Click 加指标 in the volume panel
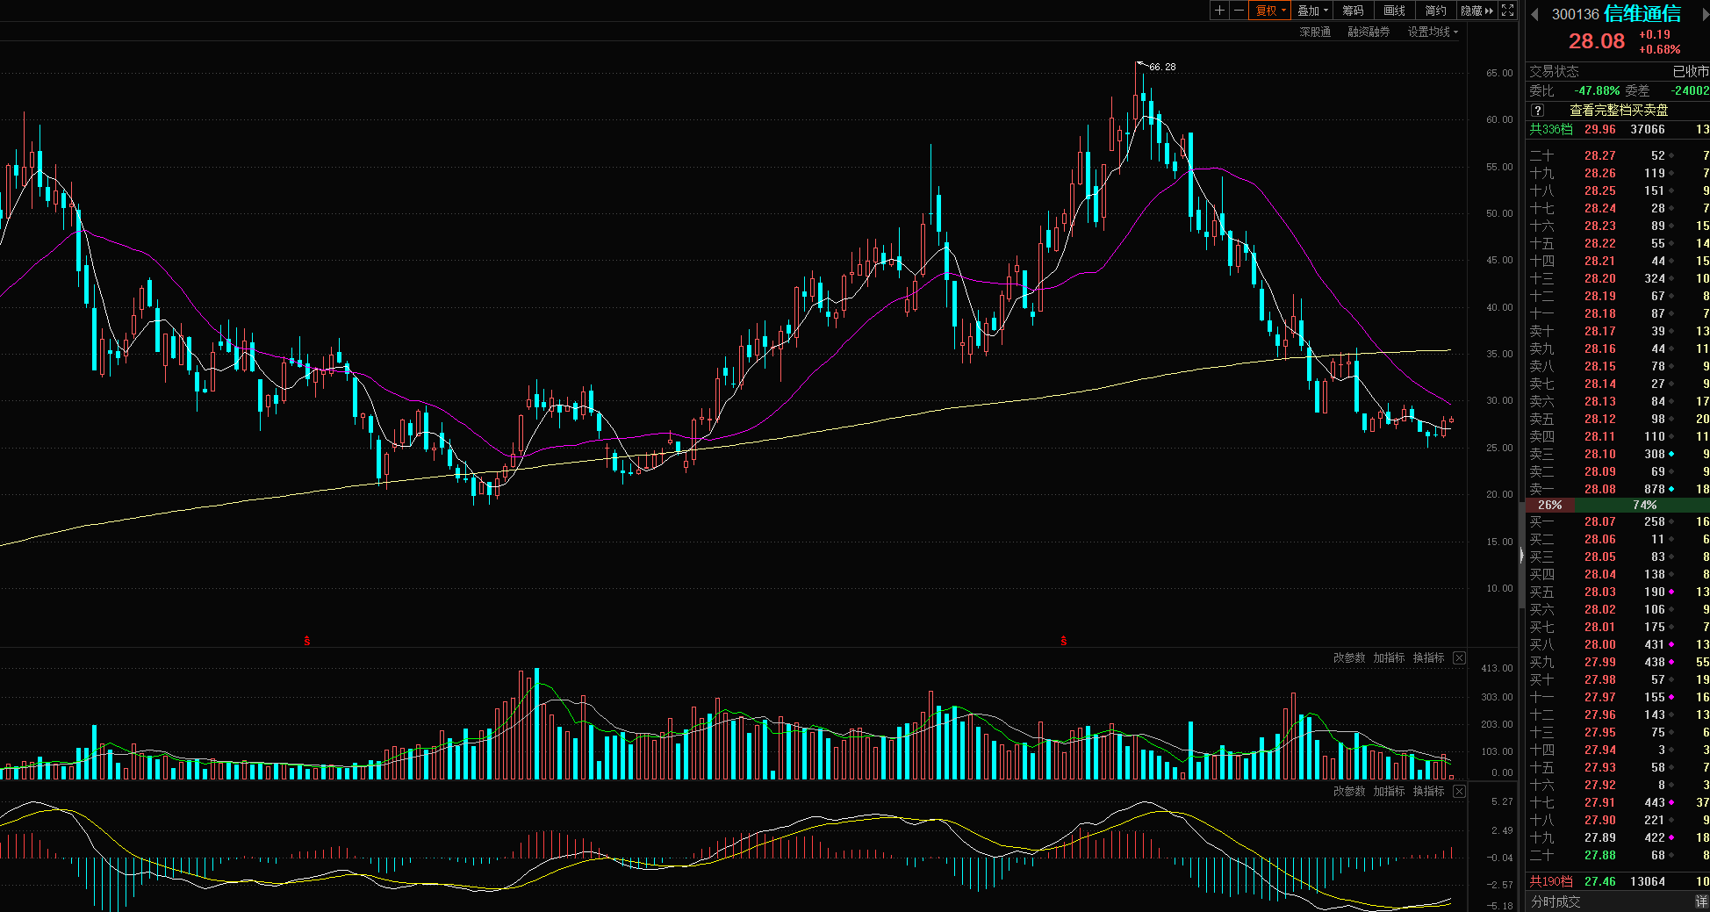Screen dimensions: 1710x912 [x=1389, y=657]
